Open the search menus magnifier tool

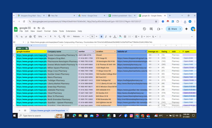pos(17,37)
